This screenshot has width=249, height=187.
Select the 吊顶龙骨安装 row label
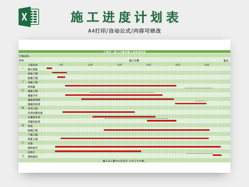(x=35, y=113)
